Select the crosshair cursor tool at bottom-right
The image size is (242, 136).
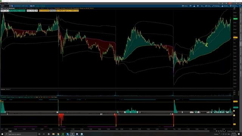[x=219, y=131]
